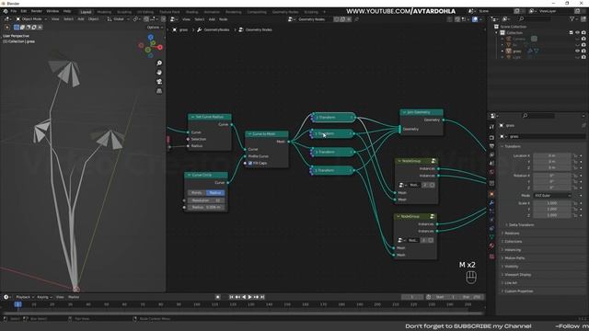Open the Render menu

pos(37,11)
